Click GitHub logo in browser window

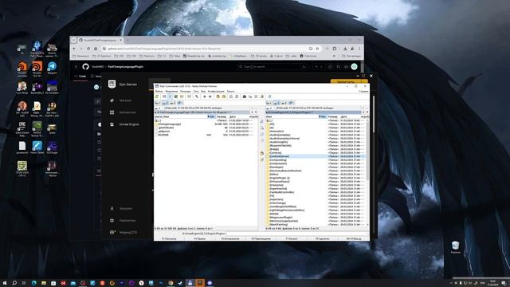coord(85,66)
